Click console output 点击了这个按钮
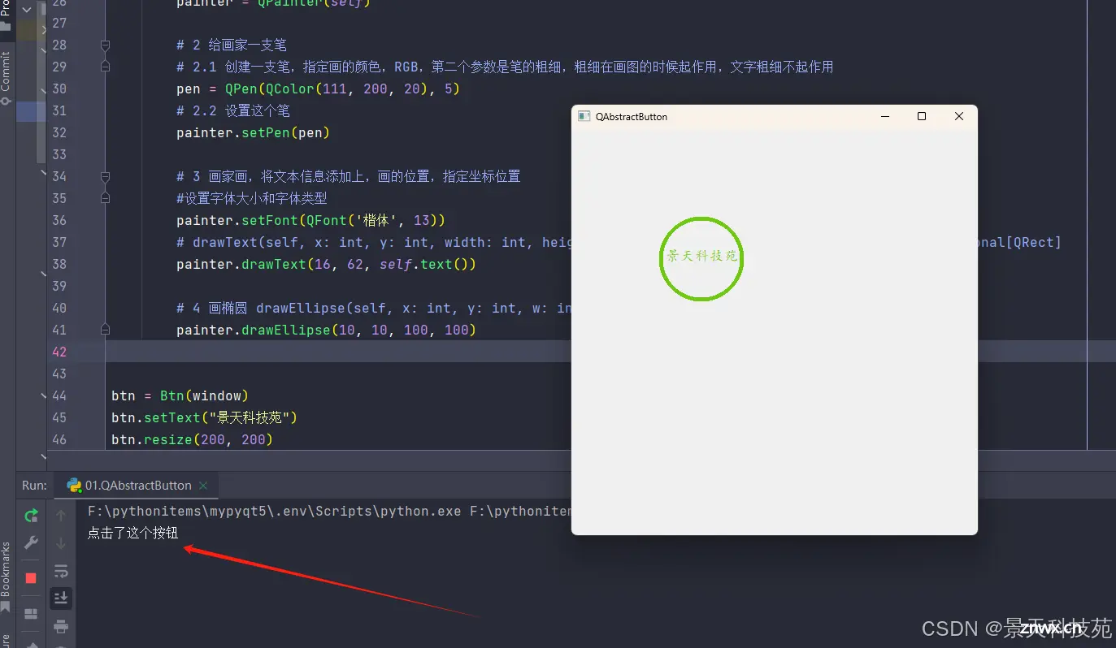Screen dimensions: 1116x648 [132, 533]
